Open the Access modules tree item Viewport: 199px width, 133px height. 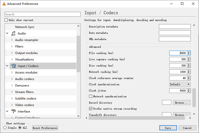coord(26,72)
